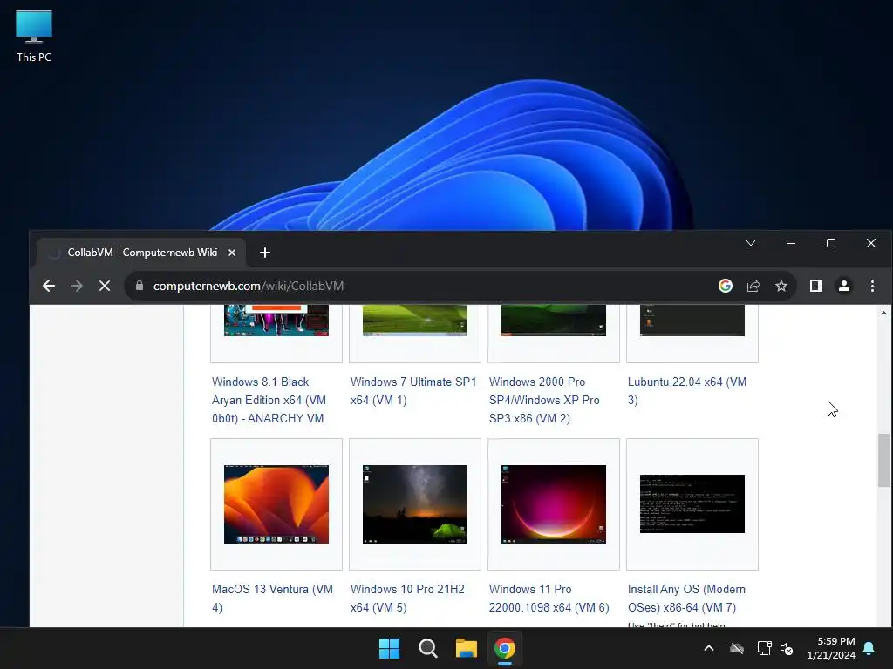Open the clock showing 5:59 PM
The width and height of the screenshot is (893, 669).
(831, 648)
